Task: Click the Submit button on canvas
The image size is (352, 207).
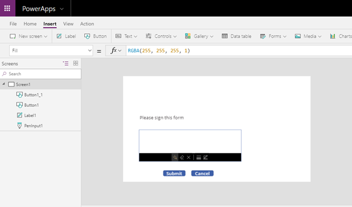Action: pyautogui.click(x=174, y=173)
